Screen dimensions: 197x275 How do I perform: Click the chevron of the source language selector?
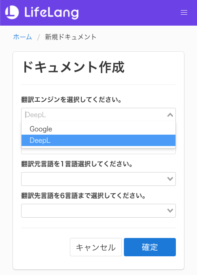[x=170, y=179]
